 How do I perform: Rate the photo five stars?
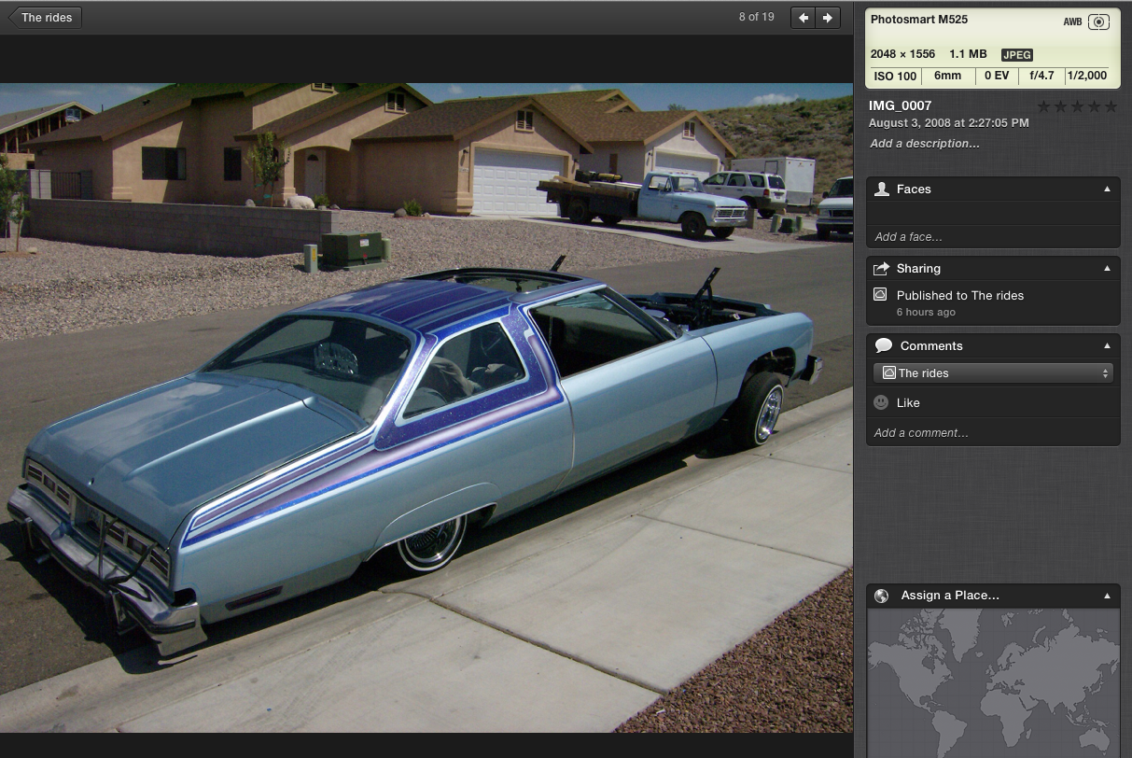(x=1111, y=107)
